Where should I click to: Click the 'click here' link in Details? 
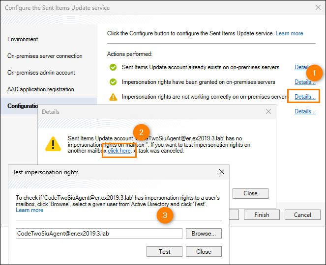[x=119, y=151]
